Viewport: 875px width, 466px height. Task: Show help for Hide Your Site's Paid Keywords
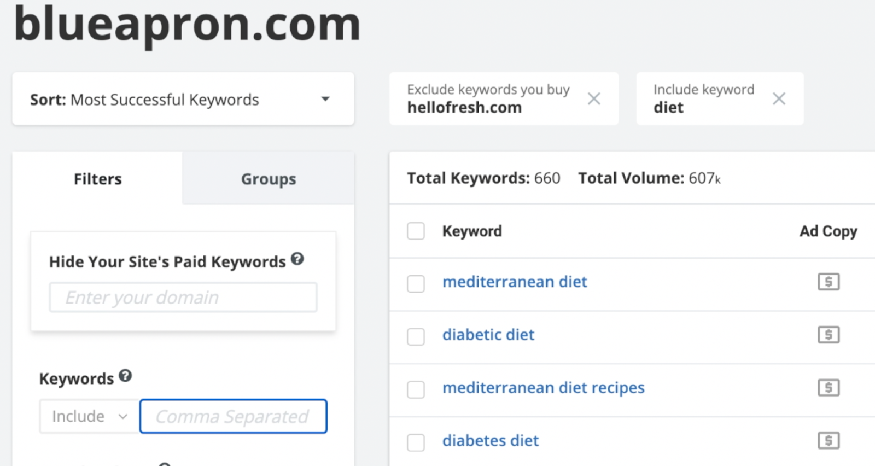coord(297,259)
